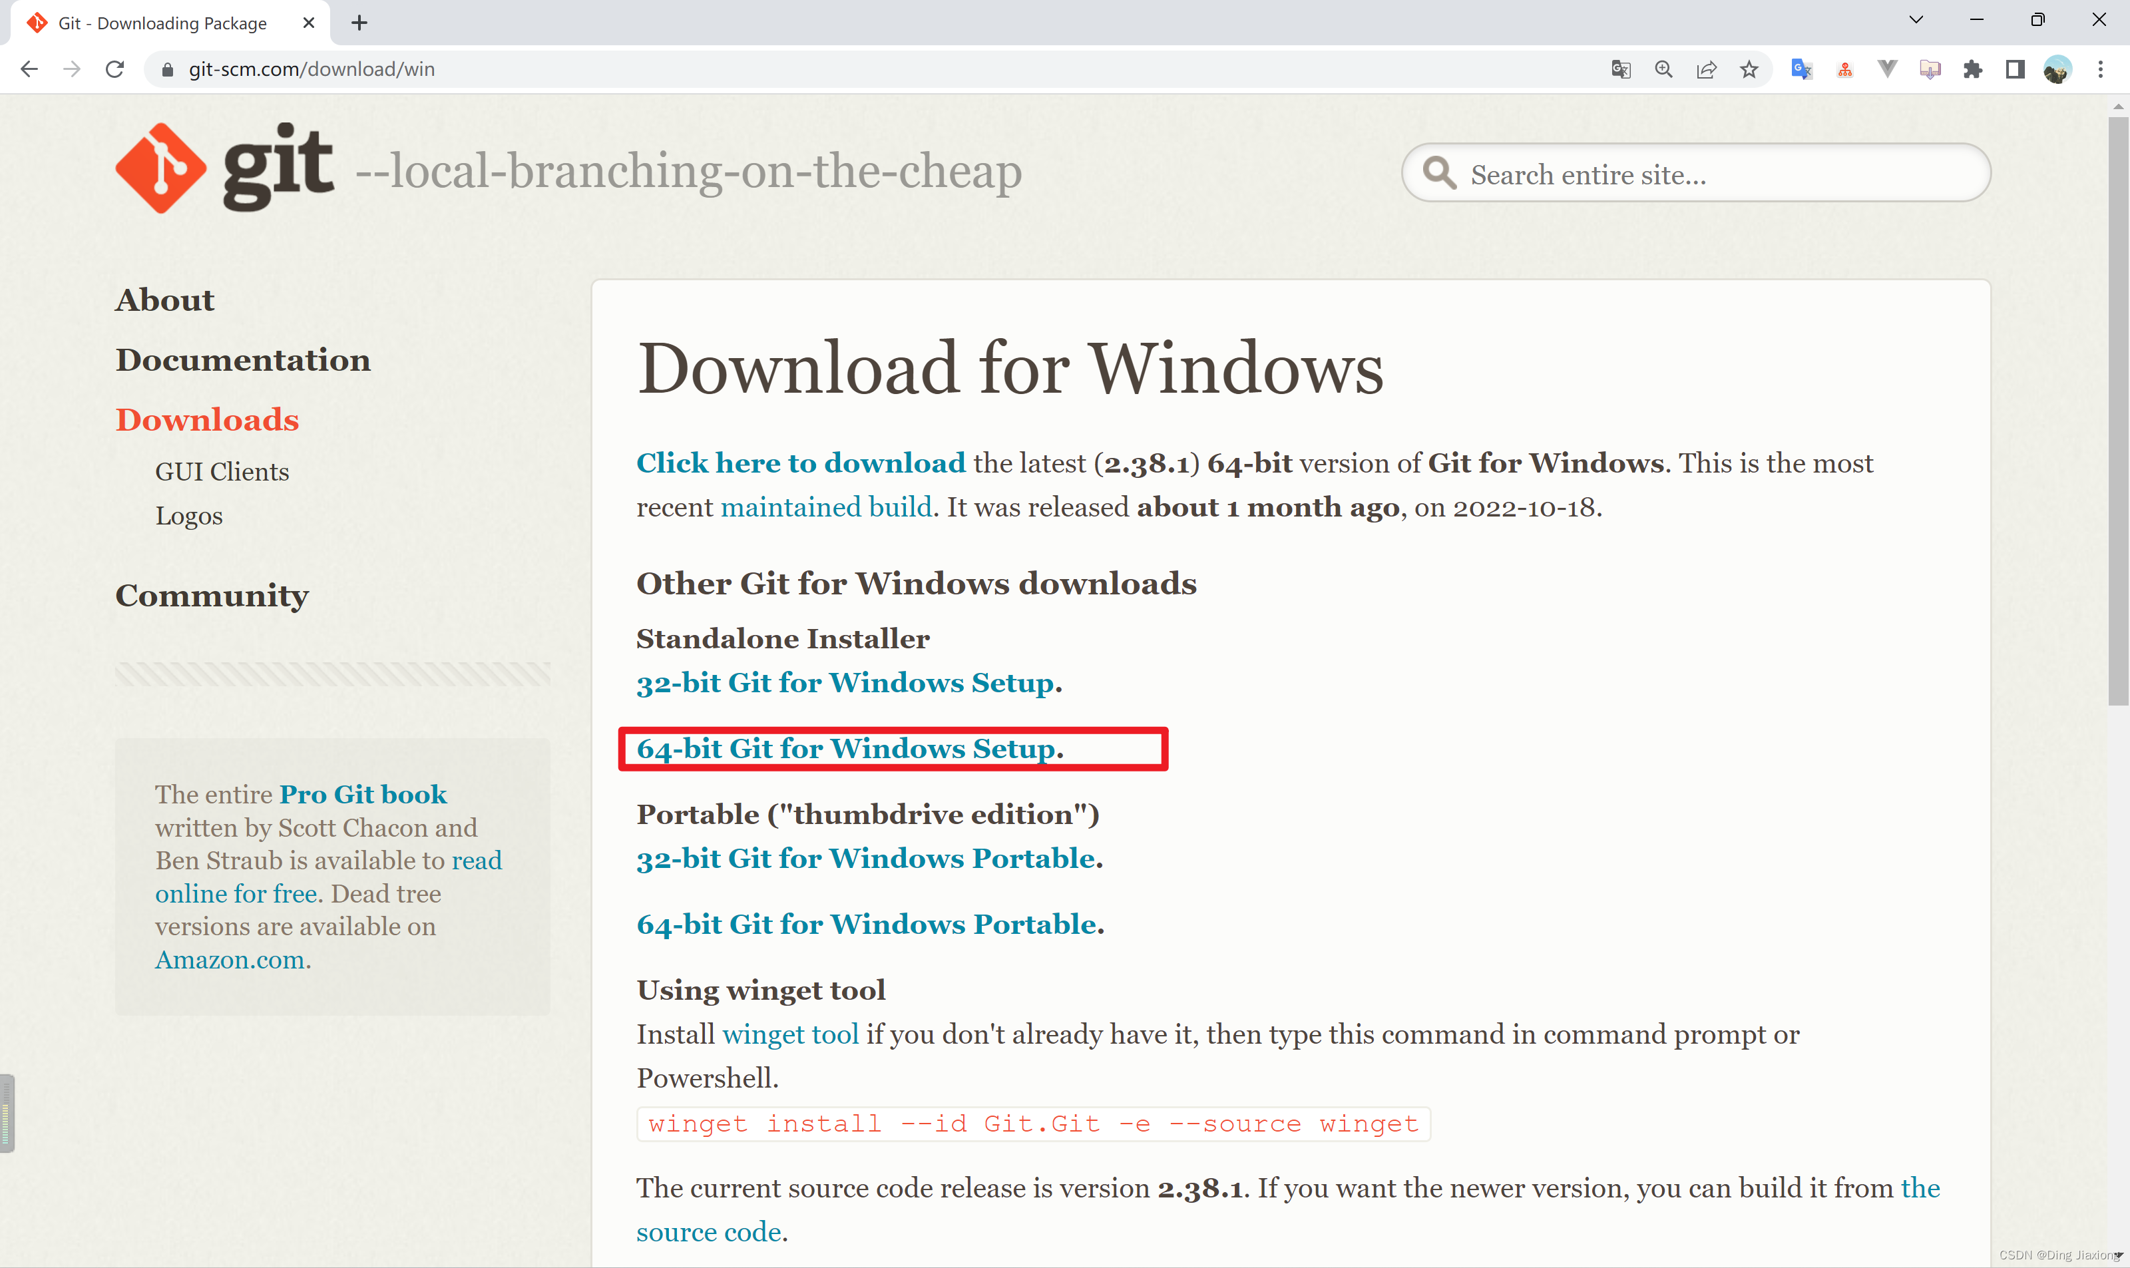
Task: Click the --local-branching-on-the-cheap tagline
Action: 689,172
